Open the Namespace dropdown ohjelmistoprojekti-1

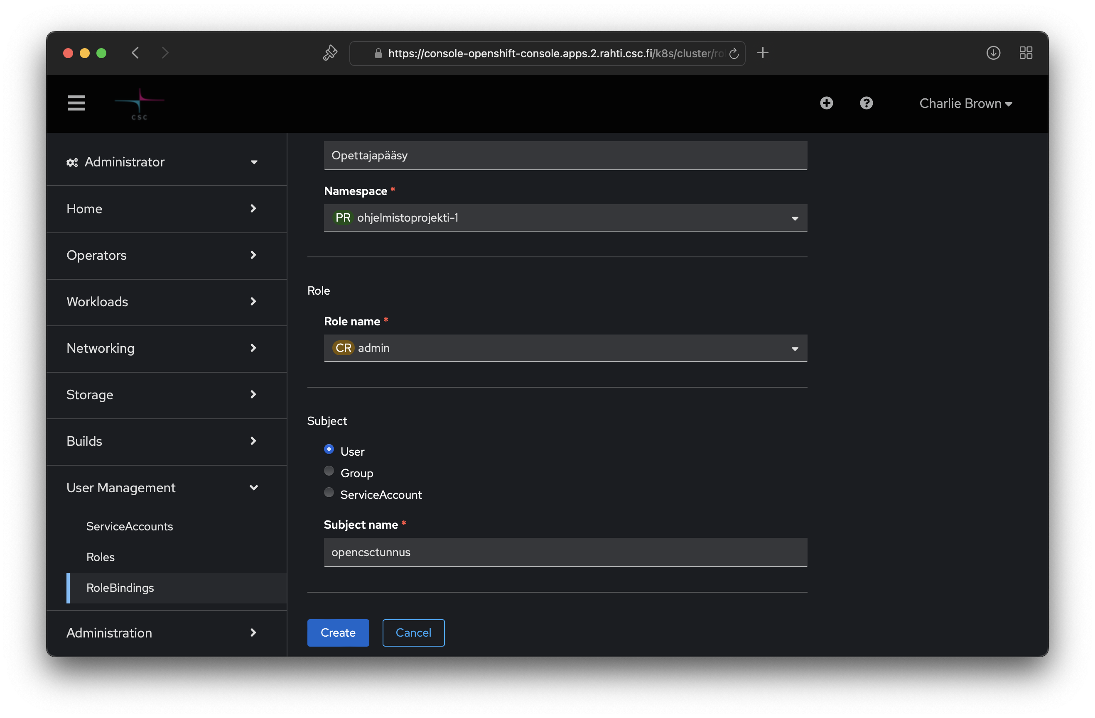(x=565, y=218)
